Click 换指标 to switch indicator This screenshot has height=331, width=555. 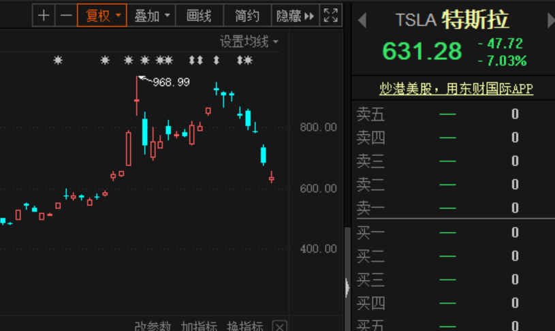tap(245, 326)
